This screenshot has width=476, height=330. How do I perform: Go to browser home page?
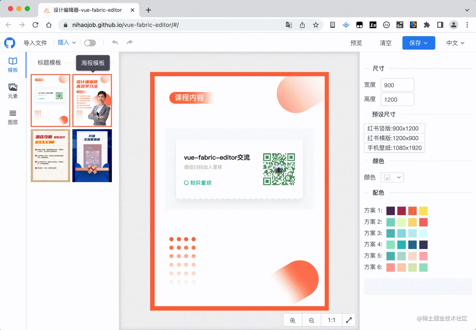49,25
